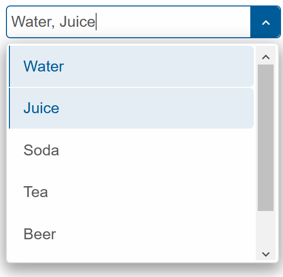Click blank space right of Water in highlighted row
This screenshot has height=277, width=283.
pos(159,66)
